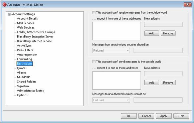Close the Accounts dialog window
Image resolution: width=194 pixels, height=123 pixels.
point(187,5)
